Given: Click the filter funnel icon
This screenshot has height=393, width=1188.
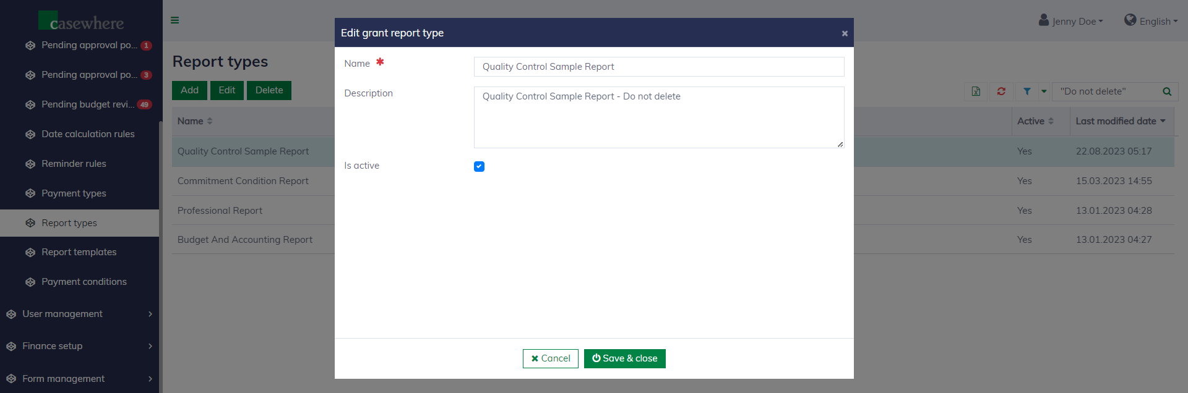Looking at the screenshot, I should 1027,91.
